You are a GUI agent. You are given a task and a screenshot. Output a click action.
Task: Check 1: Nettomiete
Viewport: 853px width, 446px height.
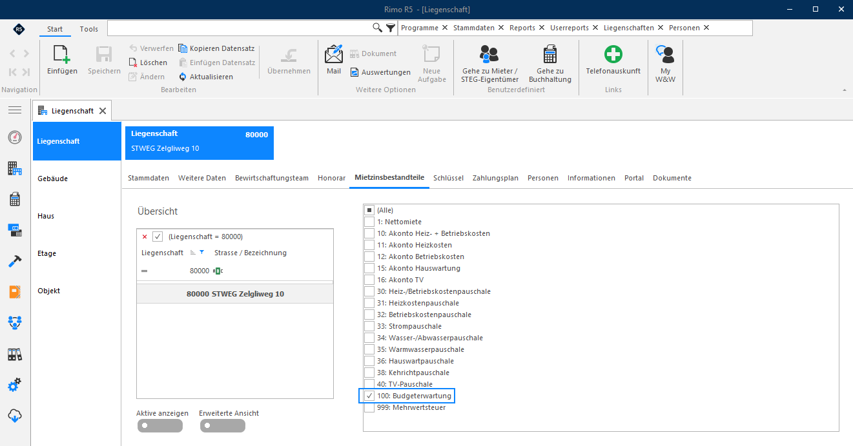pyautogui.click(x=369, y=222)
